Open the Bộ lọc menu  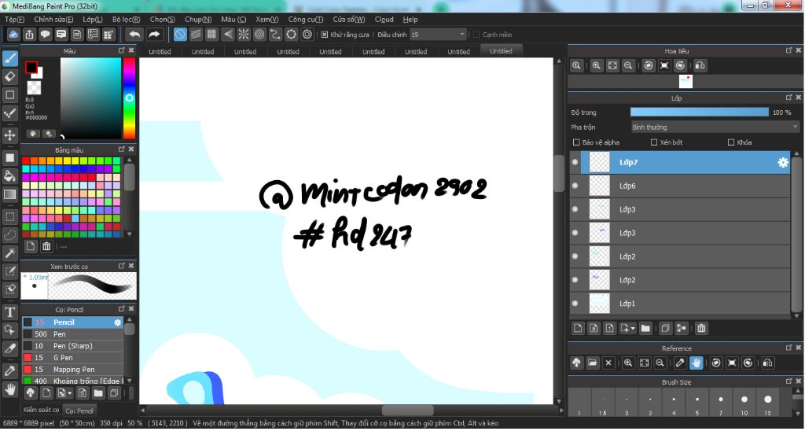pos(127,19)
